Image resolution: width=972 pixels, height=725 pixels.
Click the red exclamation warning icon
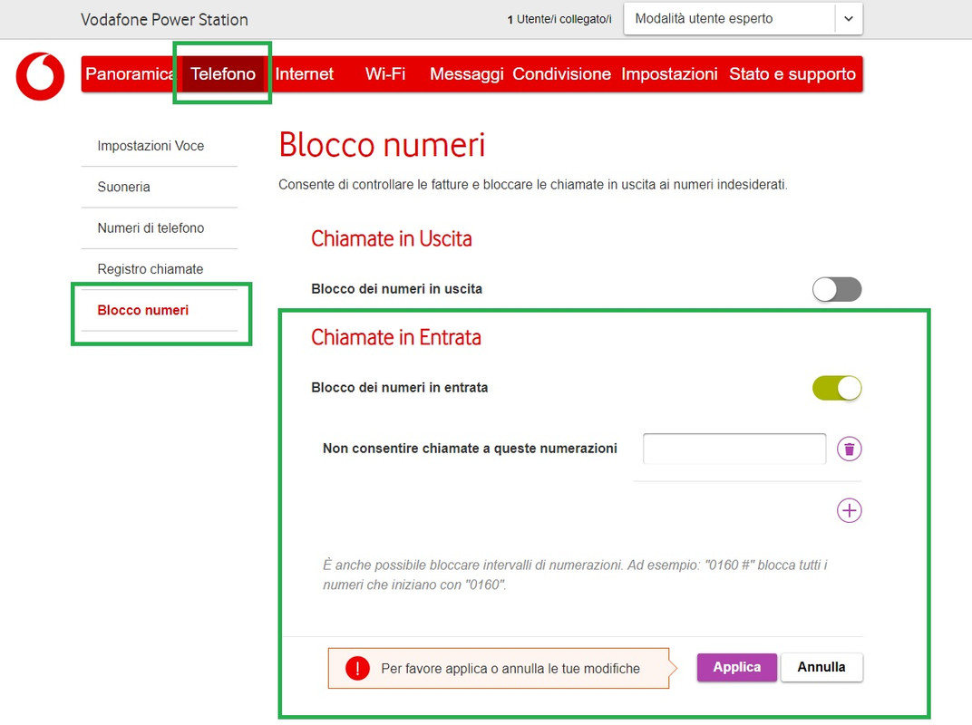357,668
